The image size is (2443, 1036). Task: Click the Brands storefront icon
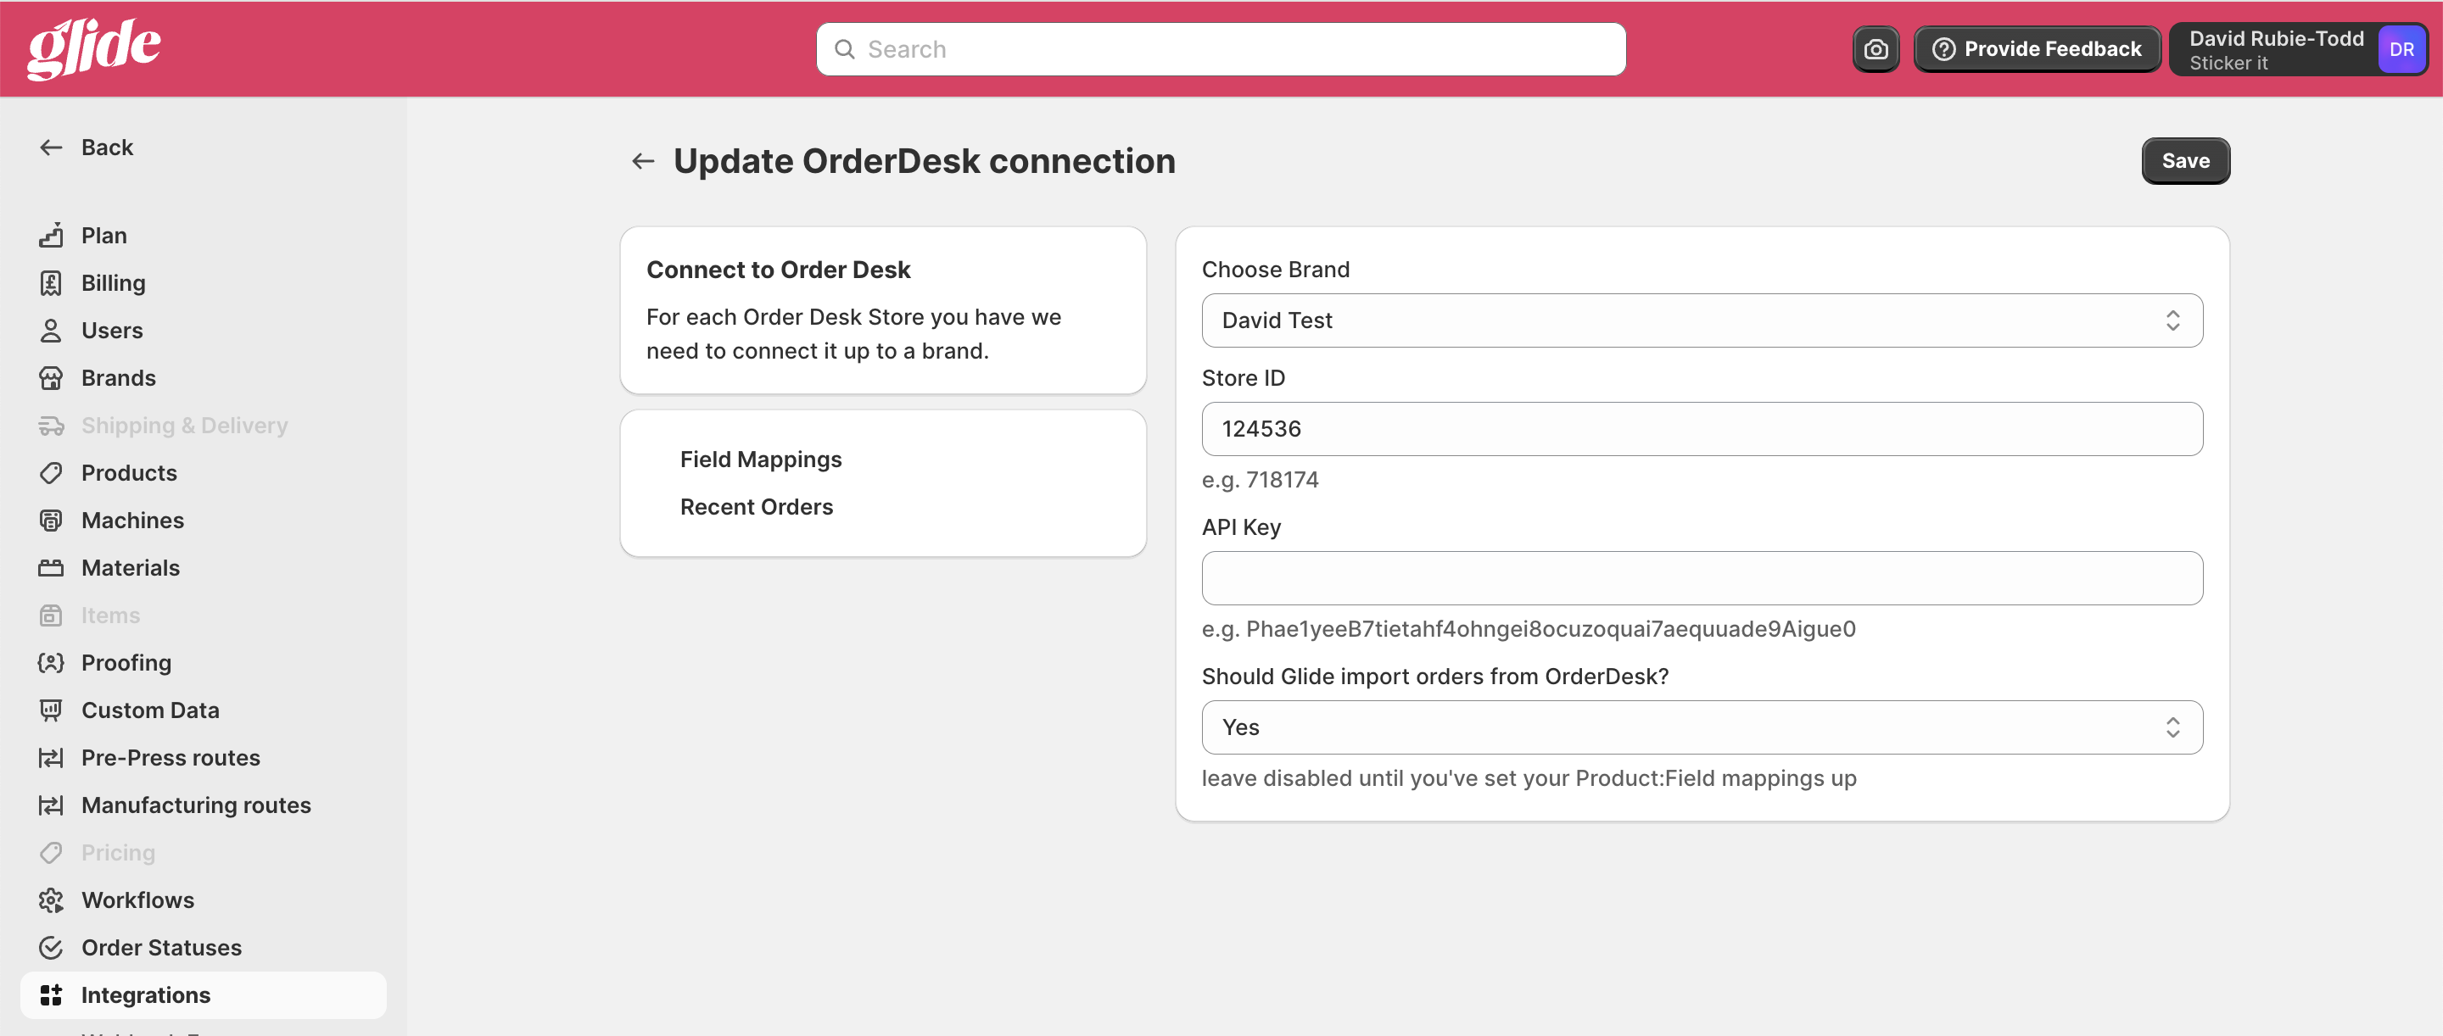coord(51,378)
